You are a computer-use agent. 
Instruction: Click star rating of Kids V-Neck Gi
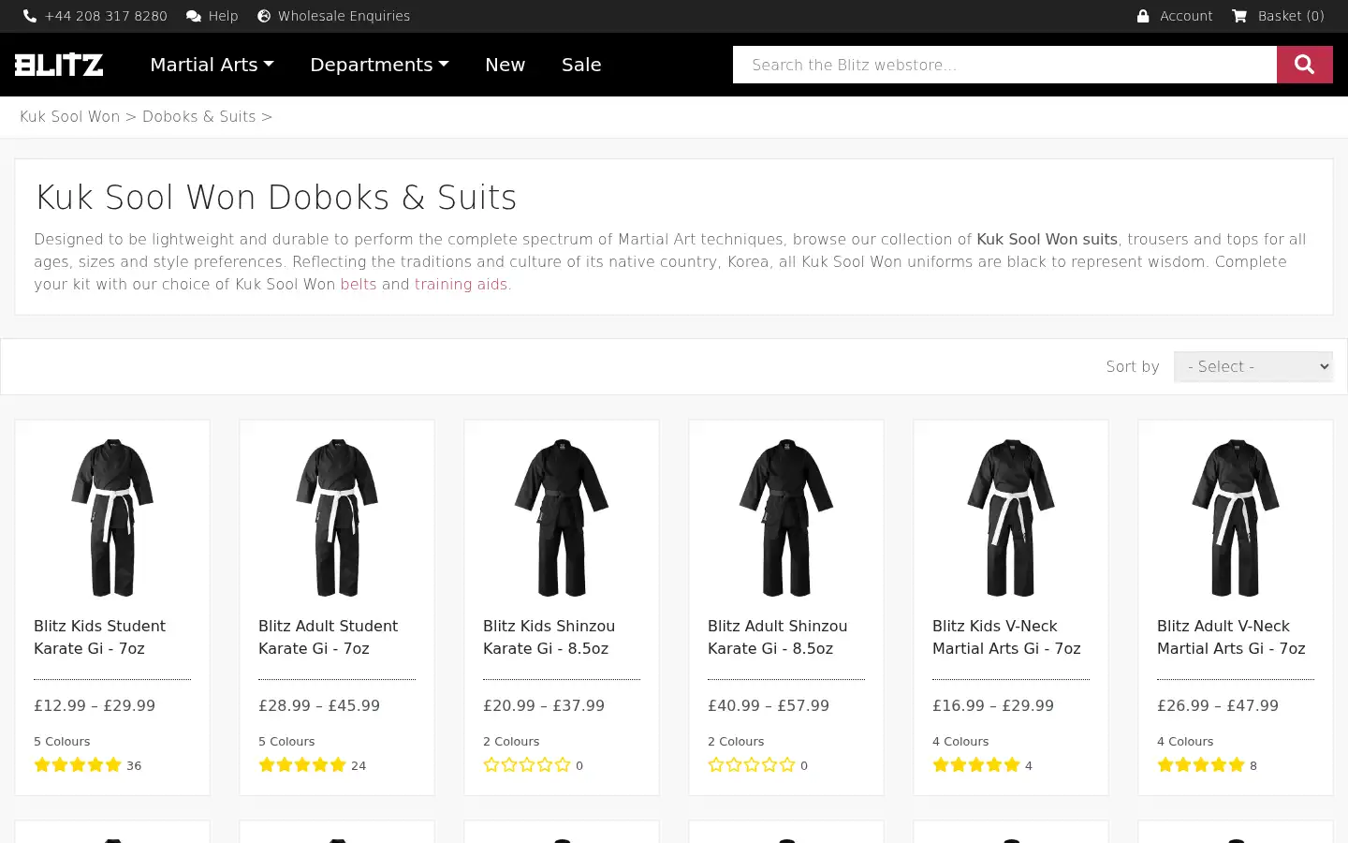pos(976,765)
